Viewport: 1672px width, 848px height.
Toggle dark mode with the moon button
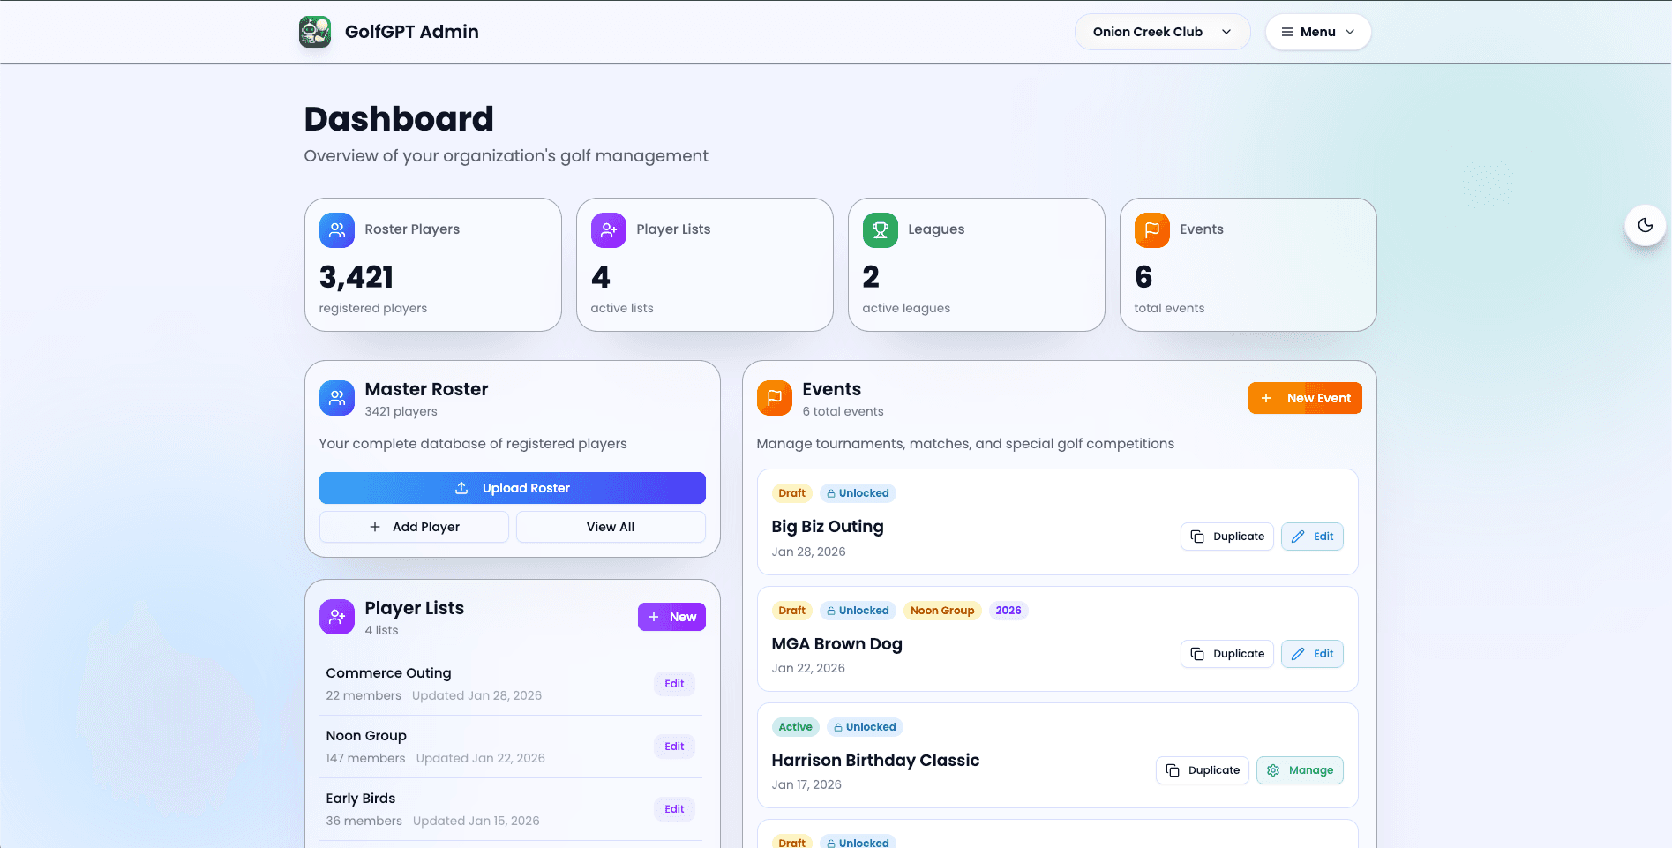click(x=1645, y=225)
